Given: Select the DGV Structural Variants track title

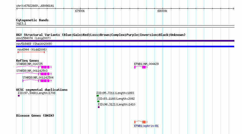Looking at the screenshot, I should [x=101, y=35].
